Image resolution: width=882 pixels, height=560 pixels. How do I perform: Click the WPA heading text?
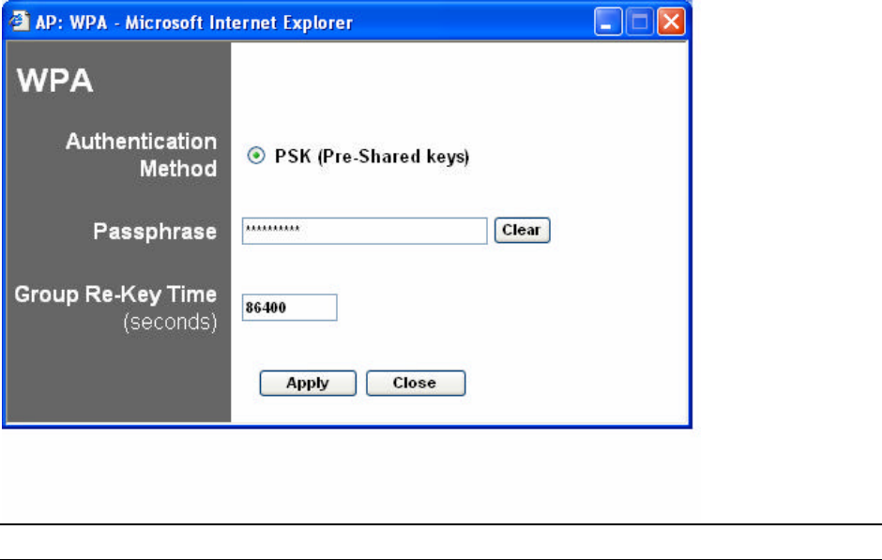pyautogui.click(x=54, y=81)
